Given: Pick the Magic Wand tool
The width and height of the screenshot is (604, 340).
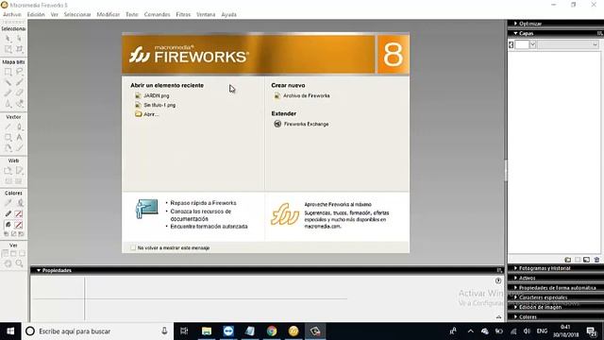Looking at the screenshot, I should [8, 82].
